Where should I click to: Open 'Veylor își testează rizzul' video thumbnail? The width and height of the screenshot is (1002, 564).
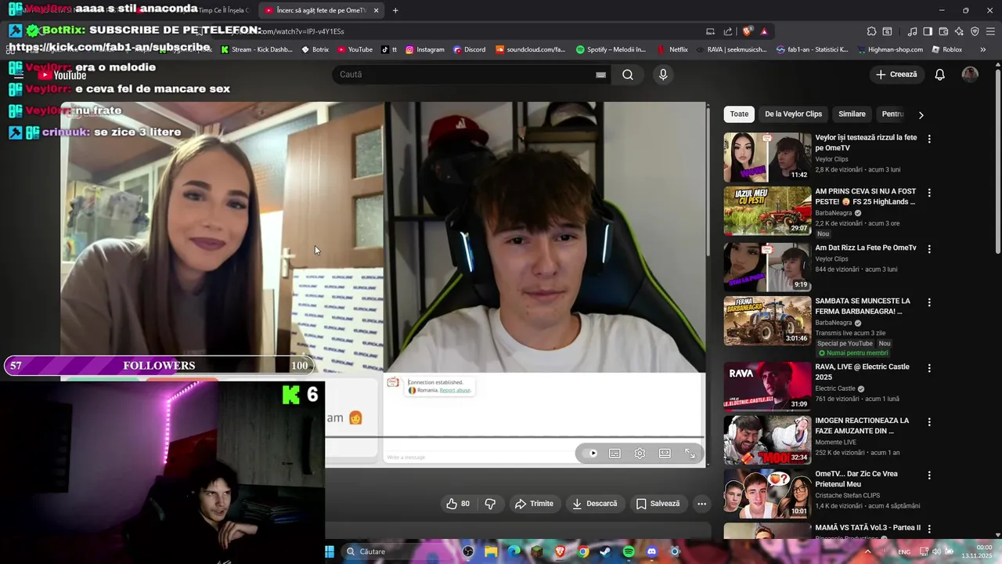click(767, 157)
